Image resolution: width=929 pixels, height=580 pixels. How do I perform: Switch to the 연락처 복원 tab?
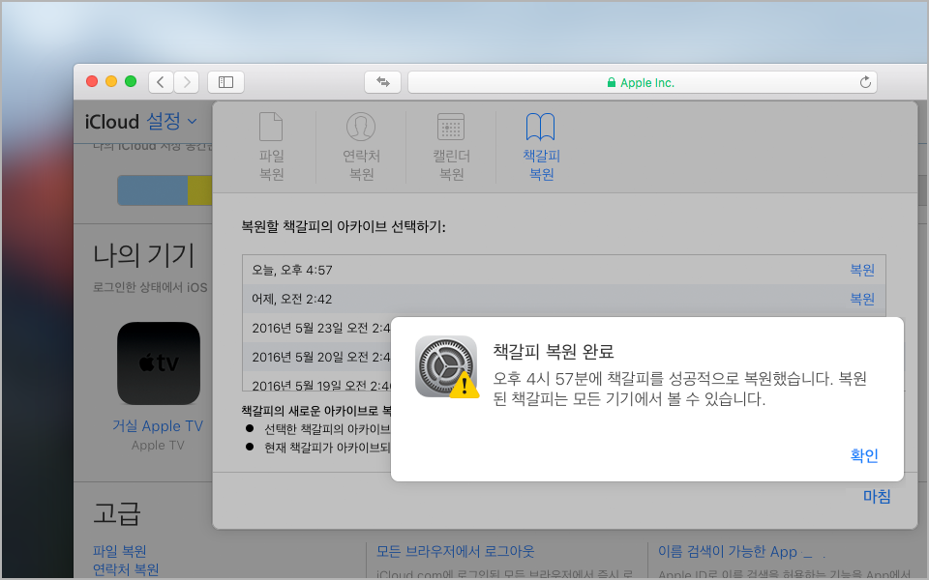pos(361,146)
